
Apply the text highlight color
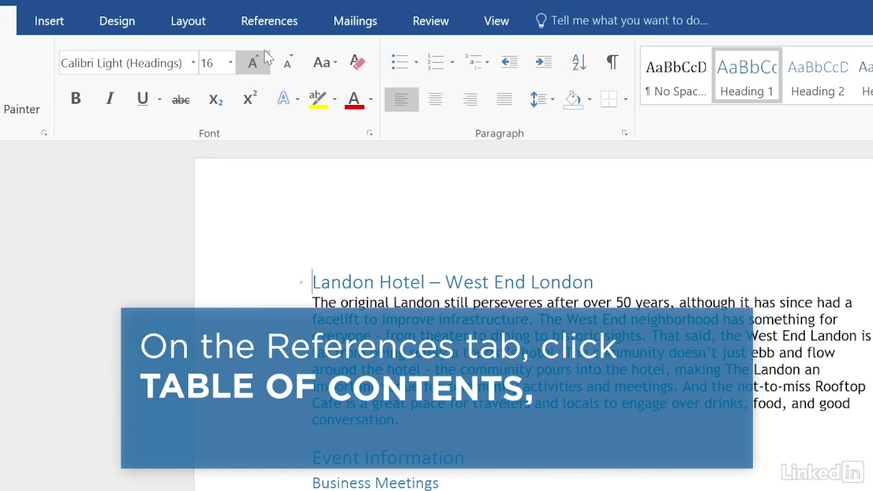coord(318,100)
